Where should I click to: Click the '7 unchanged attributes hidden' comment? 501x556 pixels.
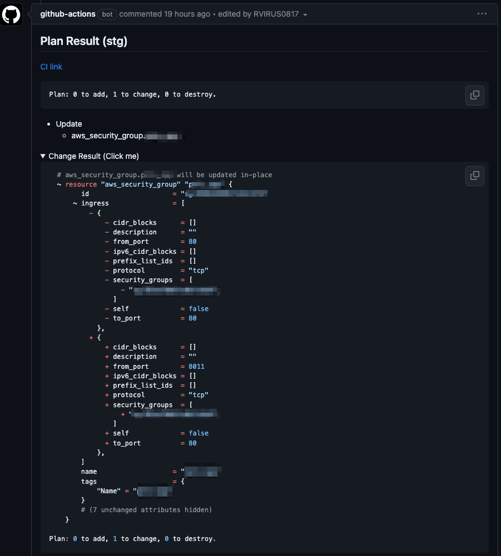[x=147, y=509]
